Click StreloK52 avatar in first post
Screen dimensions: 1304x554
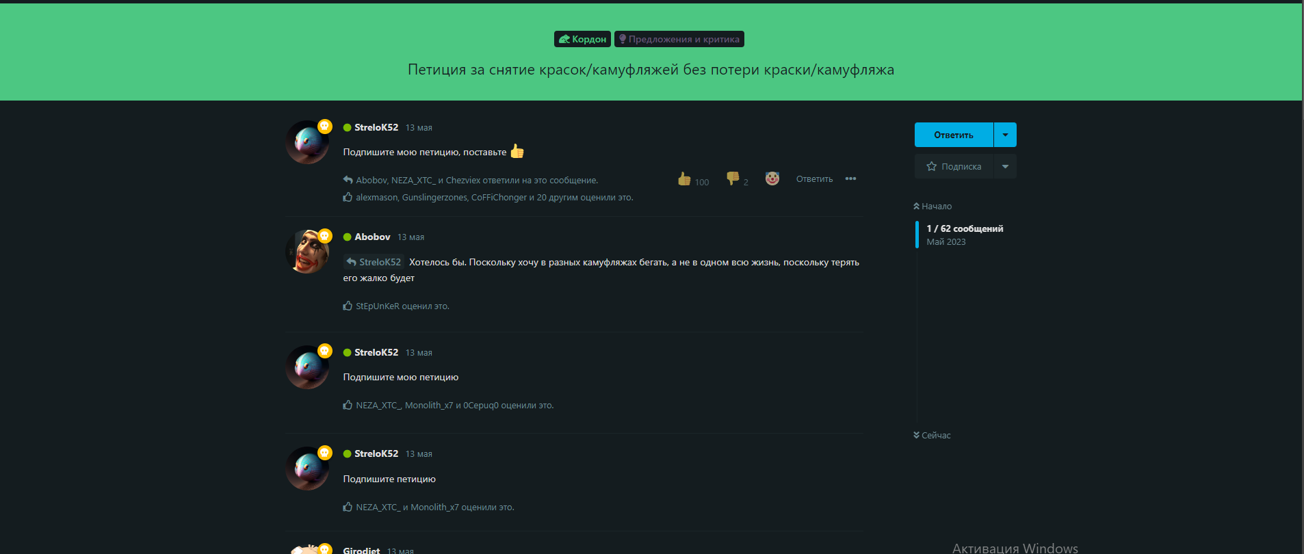pos(307,142)
